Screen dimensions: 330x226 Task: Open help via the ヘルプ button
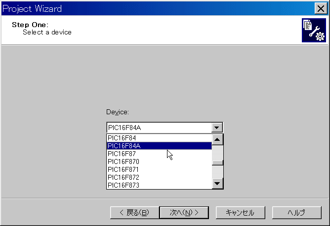(x=297, y=213)
